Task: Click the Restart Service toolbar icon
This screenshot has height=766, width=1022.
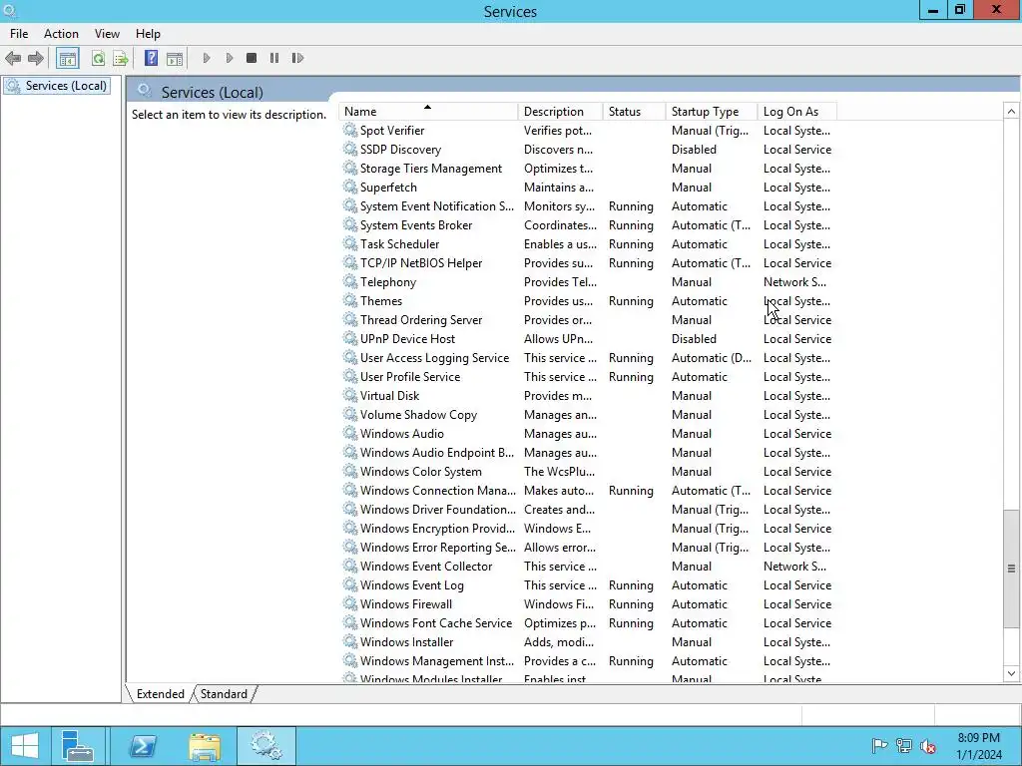Action: tap(297, 58)
